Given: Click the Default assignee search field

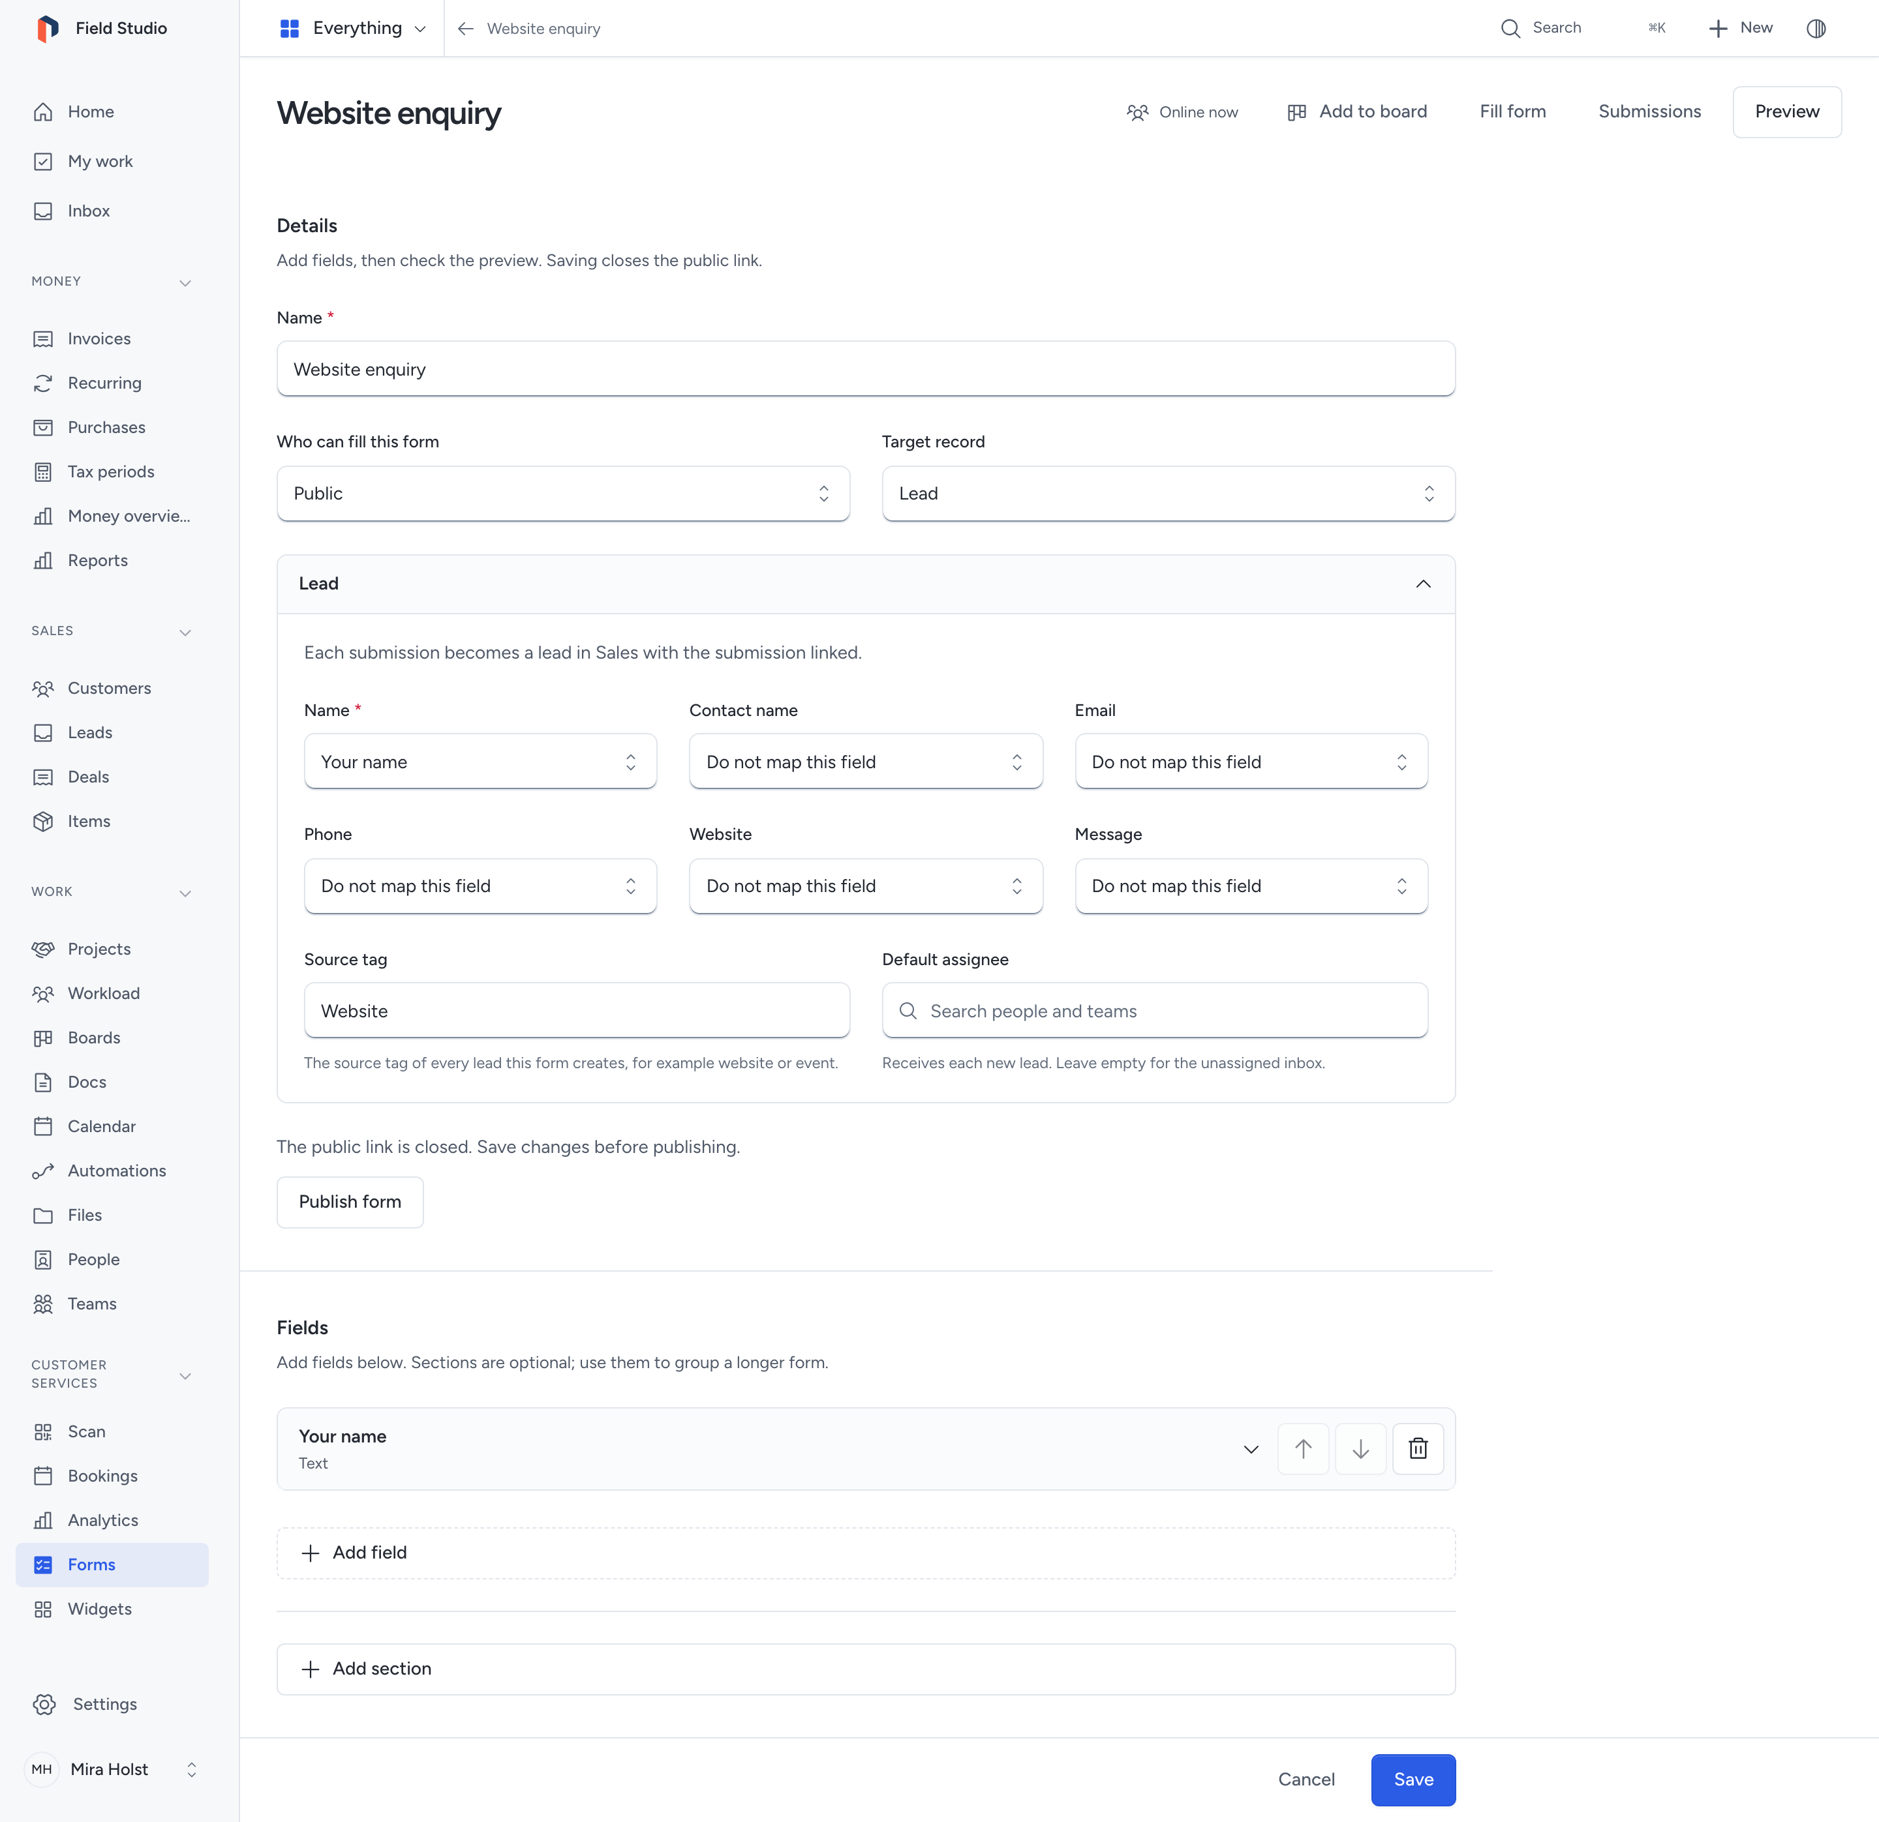Looking at the screenshot, I should (1154, 1010).
